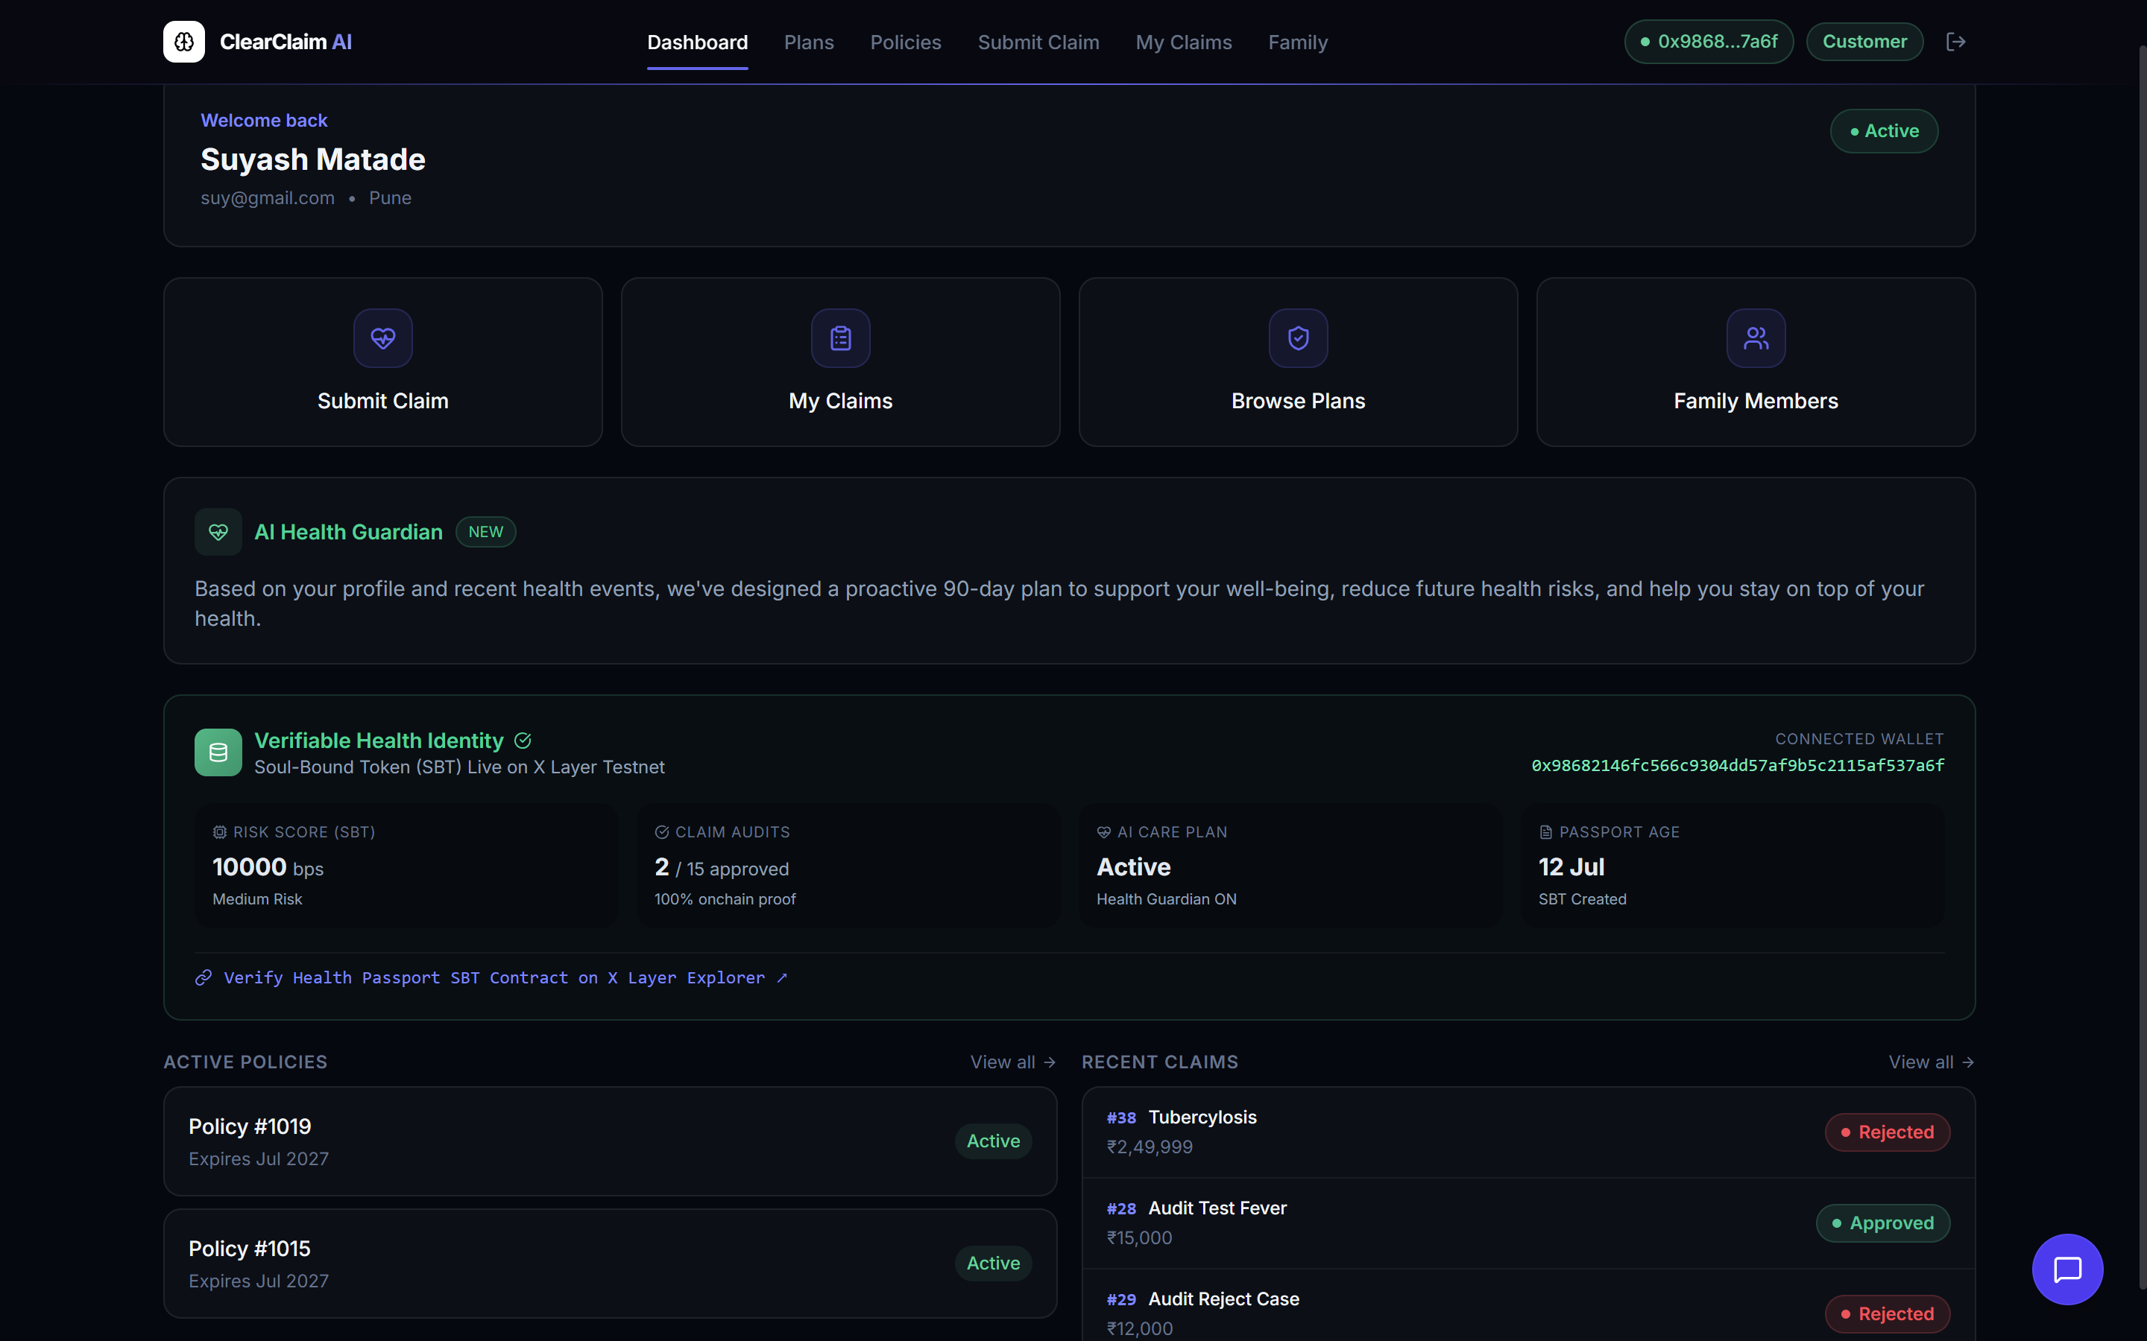The height and width of the screenshot is (1341, 2147).
Task: Click the logout icon in the header
Action: tap(1955, 42)
